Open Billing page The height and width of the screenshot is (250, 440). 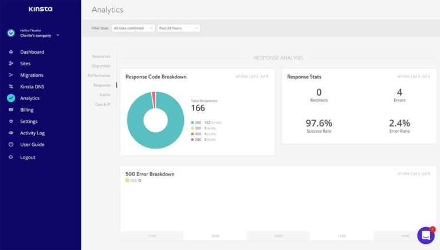click(x=27, y=110)
